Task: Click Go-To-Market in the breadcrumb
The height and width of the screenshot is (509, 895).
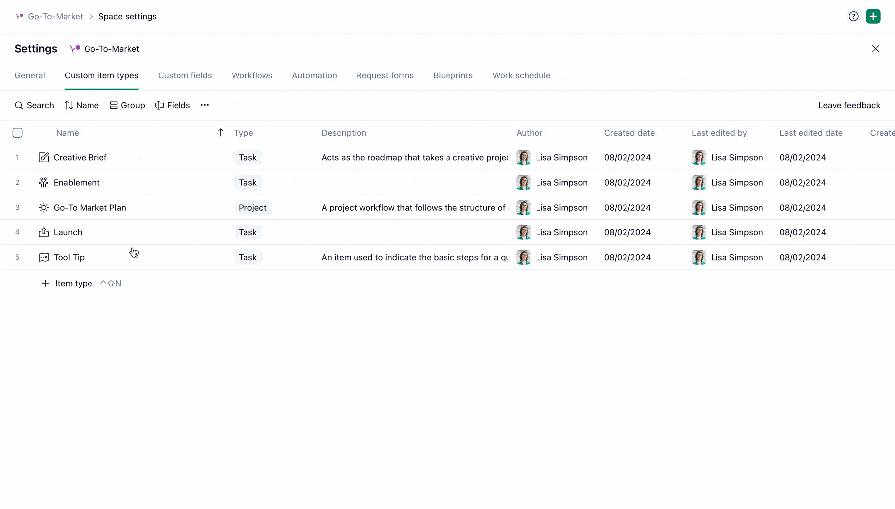Action: point(55,16)
